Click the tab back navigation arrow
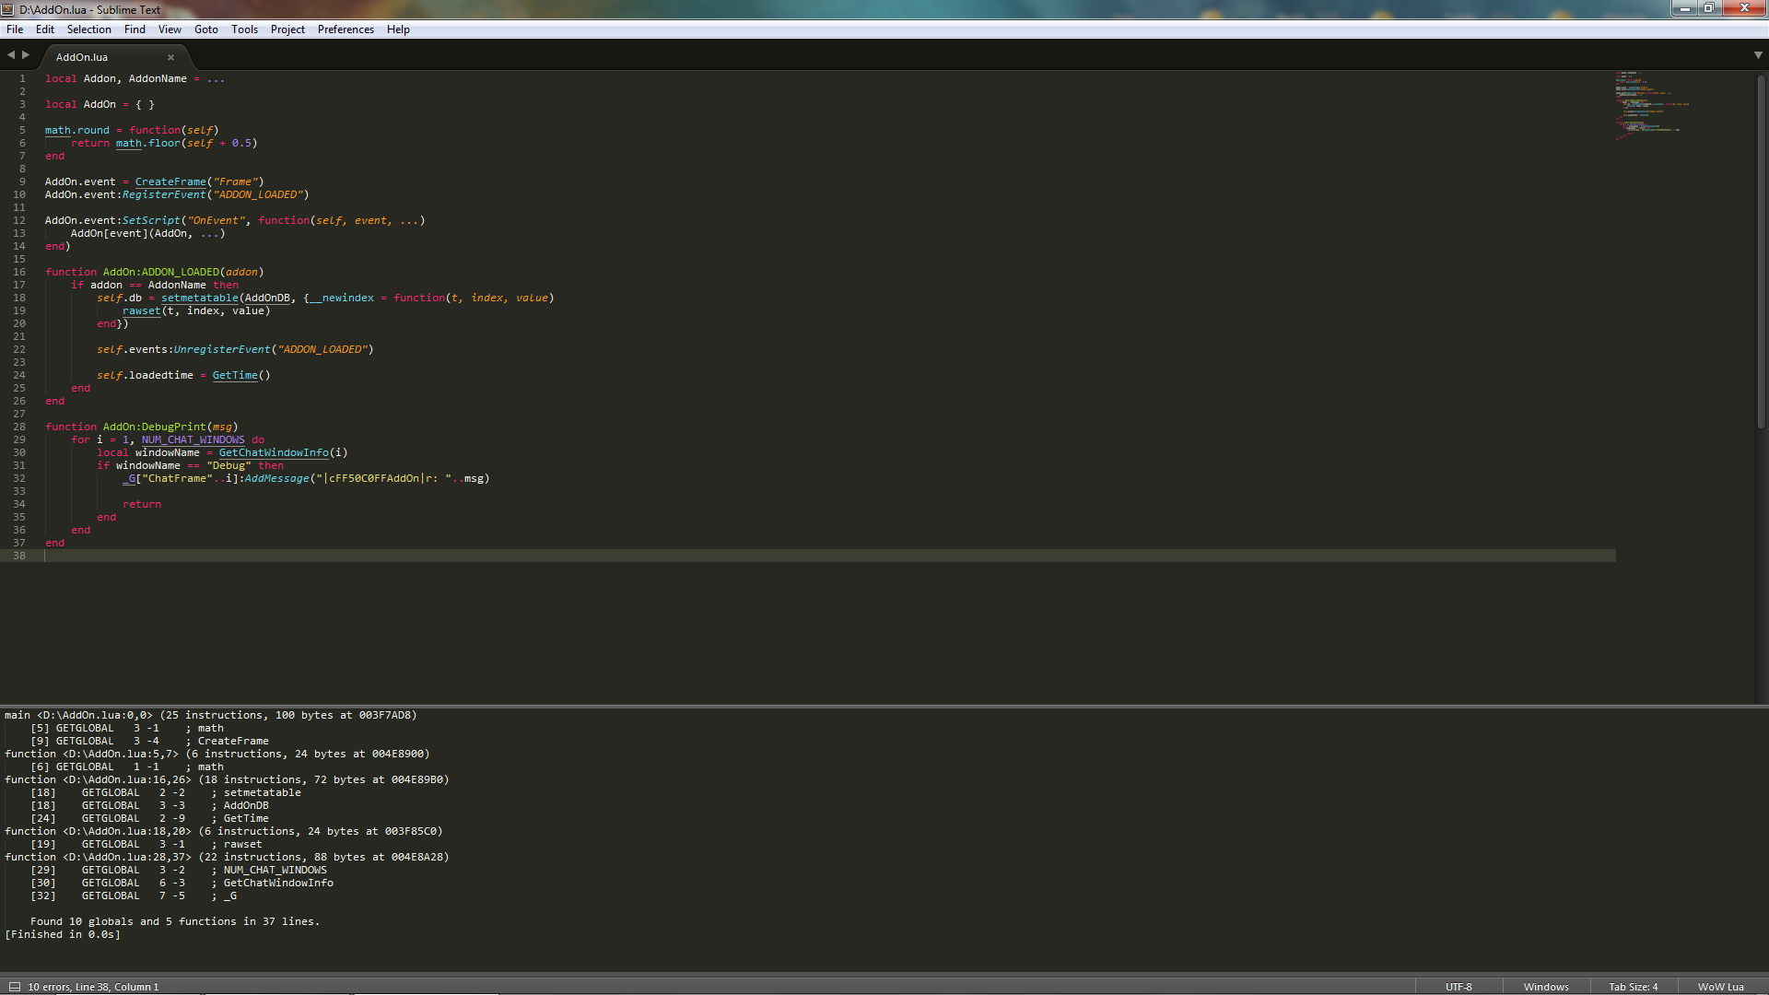 11,55
